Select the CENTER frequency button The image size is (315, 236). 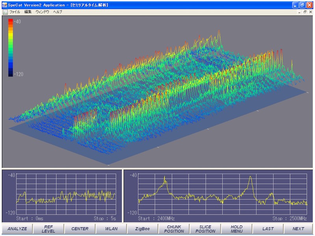(x=80, y=229)
